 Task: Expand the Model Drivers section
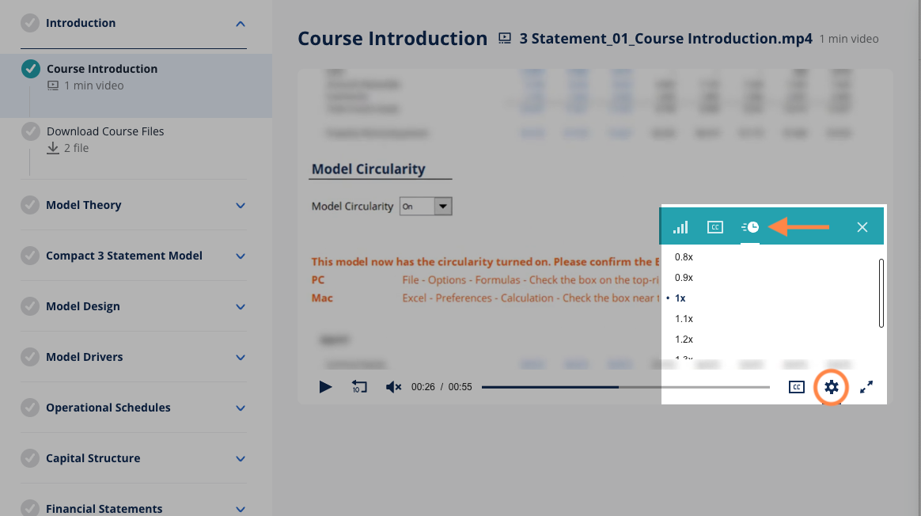point(241,357)
